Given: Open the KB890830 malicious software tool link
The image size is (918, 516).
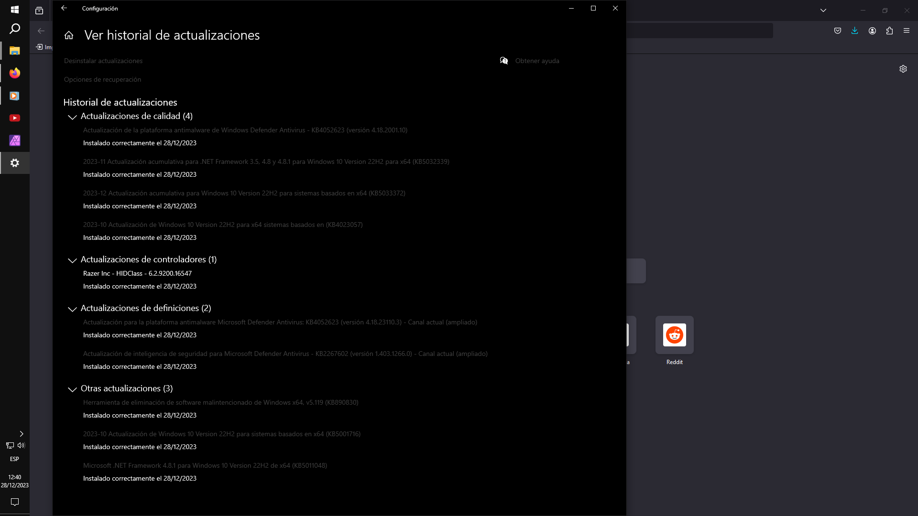Looking at the screenshot, I should tap(221, 402).
